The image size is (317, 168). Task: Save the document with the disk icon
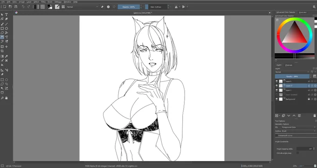pos(16,7)
